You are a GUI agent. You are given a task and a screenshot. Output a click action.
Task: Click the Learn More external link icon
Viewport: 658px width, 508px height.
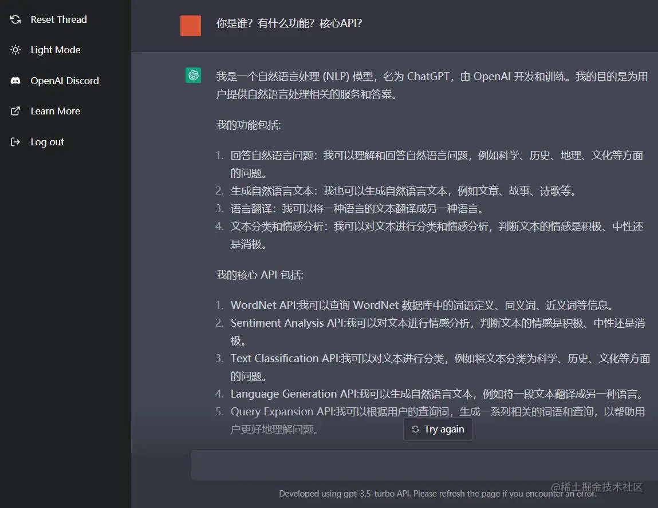click(15, 111)
